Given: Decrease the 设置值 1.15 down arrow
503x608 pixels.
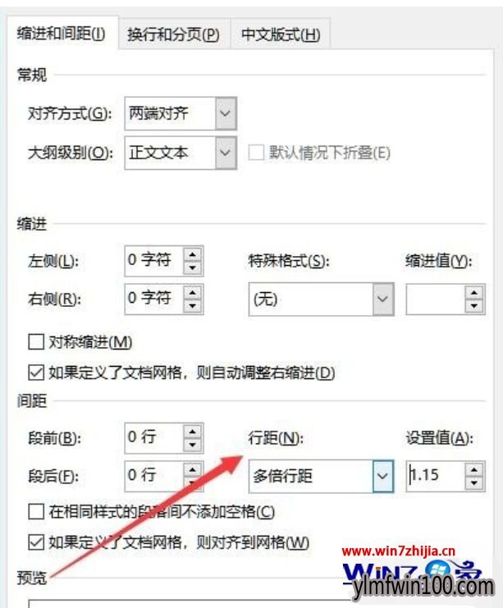Looking at the screenshot, I should pos(474,483).
